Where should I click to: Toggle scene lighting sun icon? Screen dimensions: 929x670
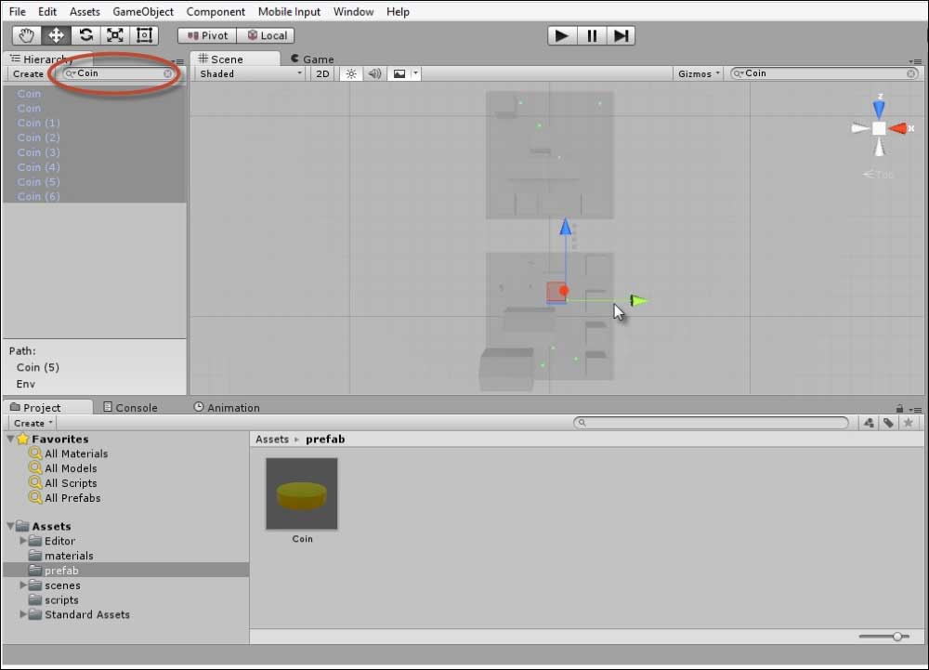pos(351,74)
